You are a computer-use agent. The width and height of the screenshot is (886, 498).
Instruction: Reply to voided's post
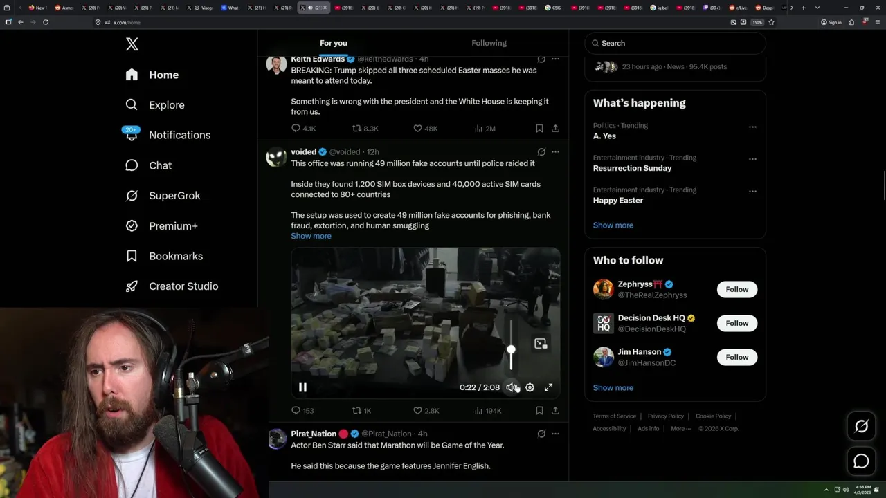point(302,410)
